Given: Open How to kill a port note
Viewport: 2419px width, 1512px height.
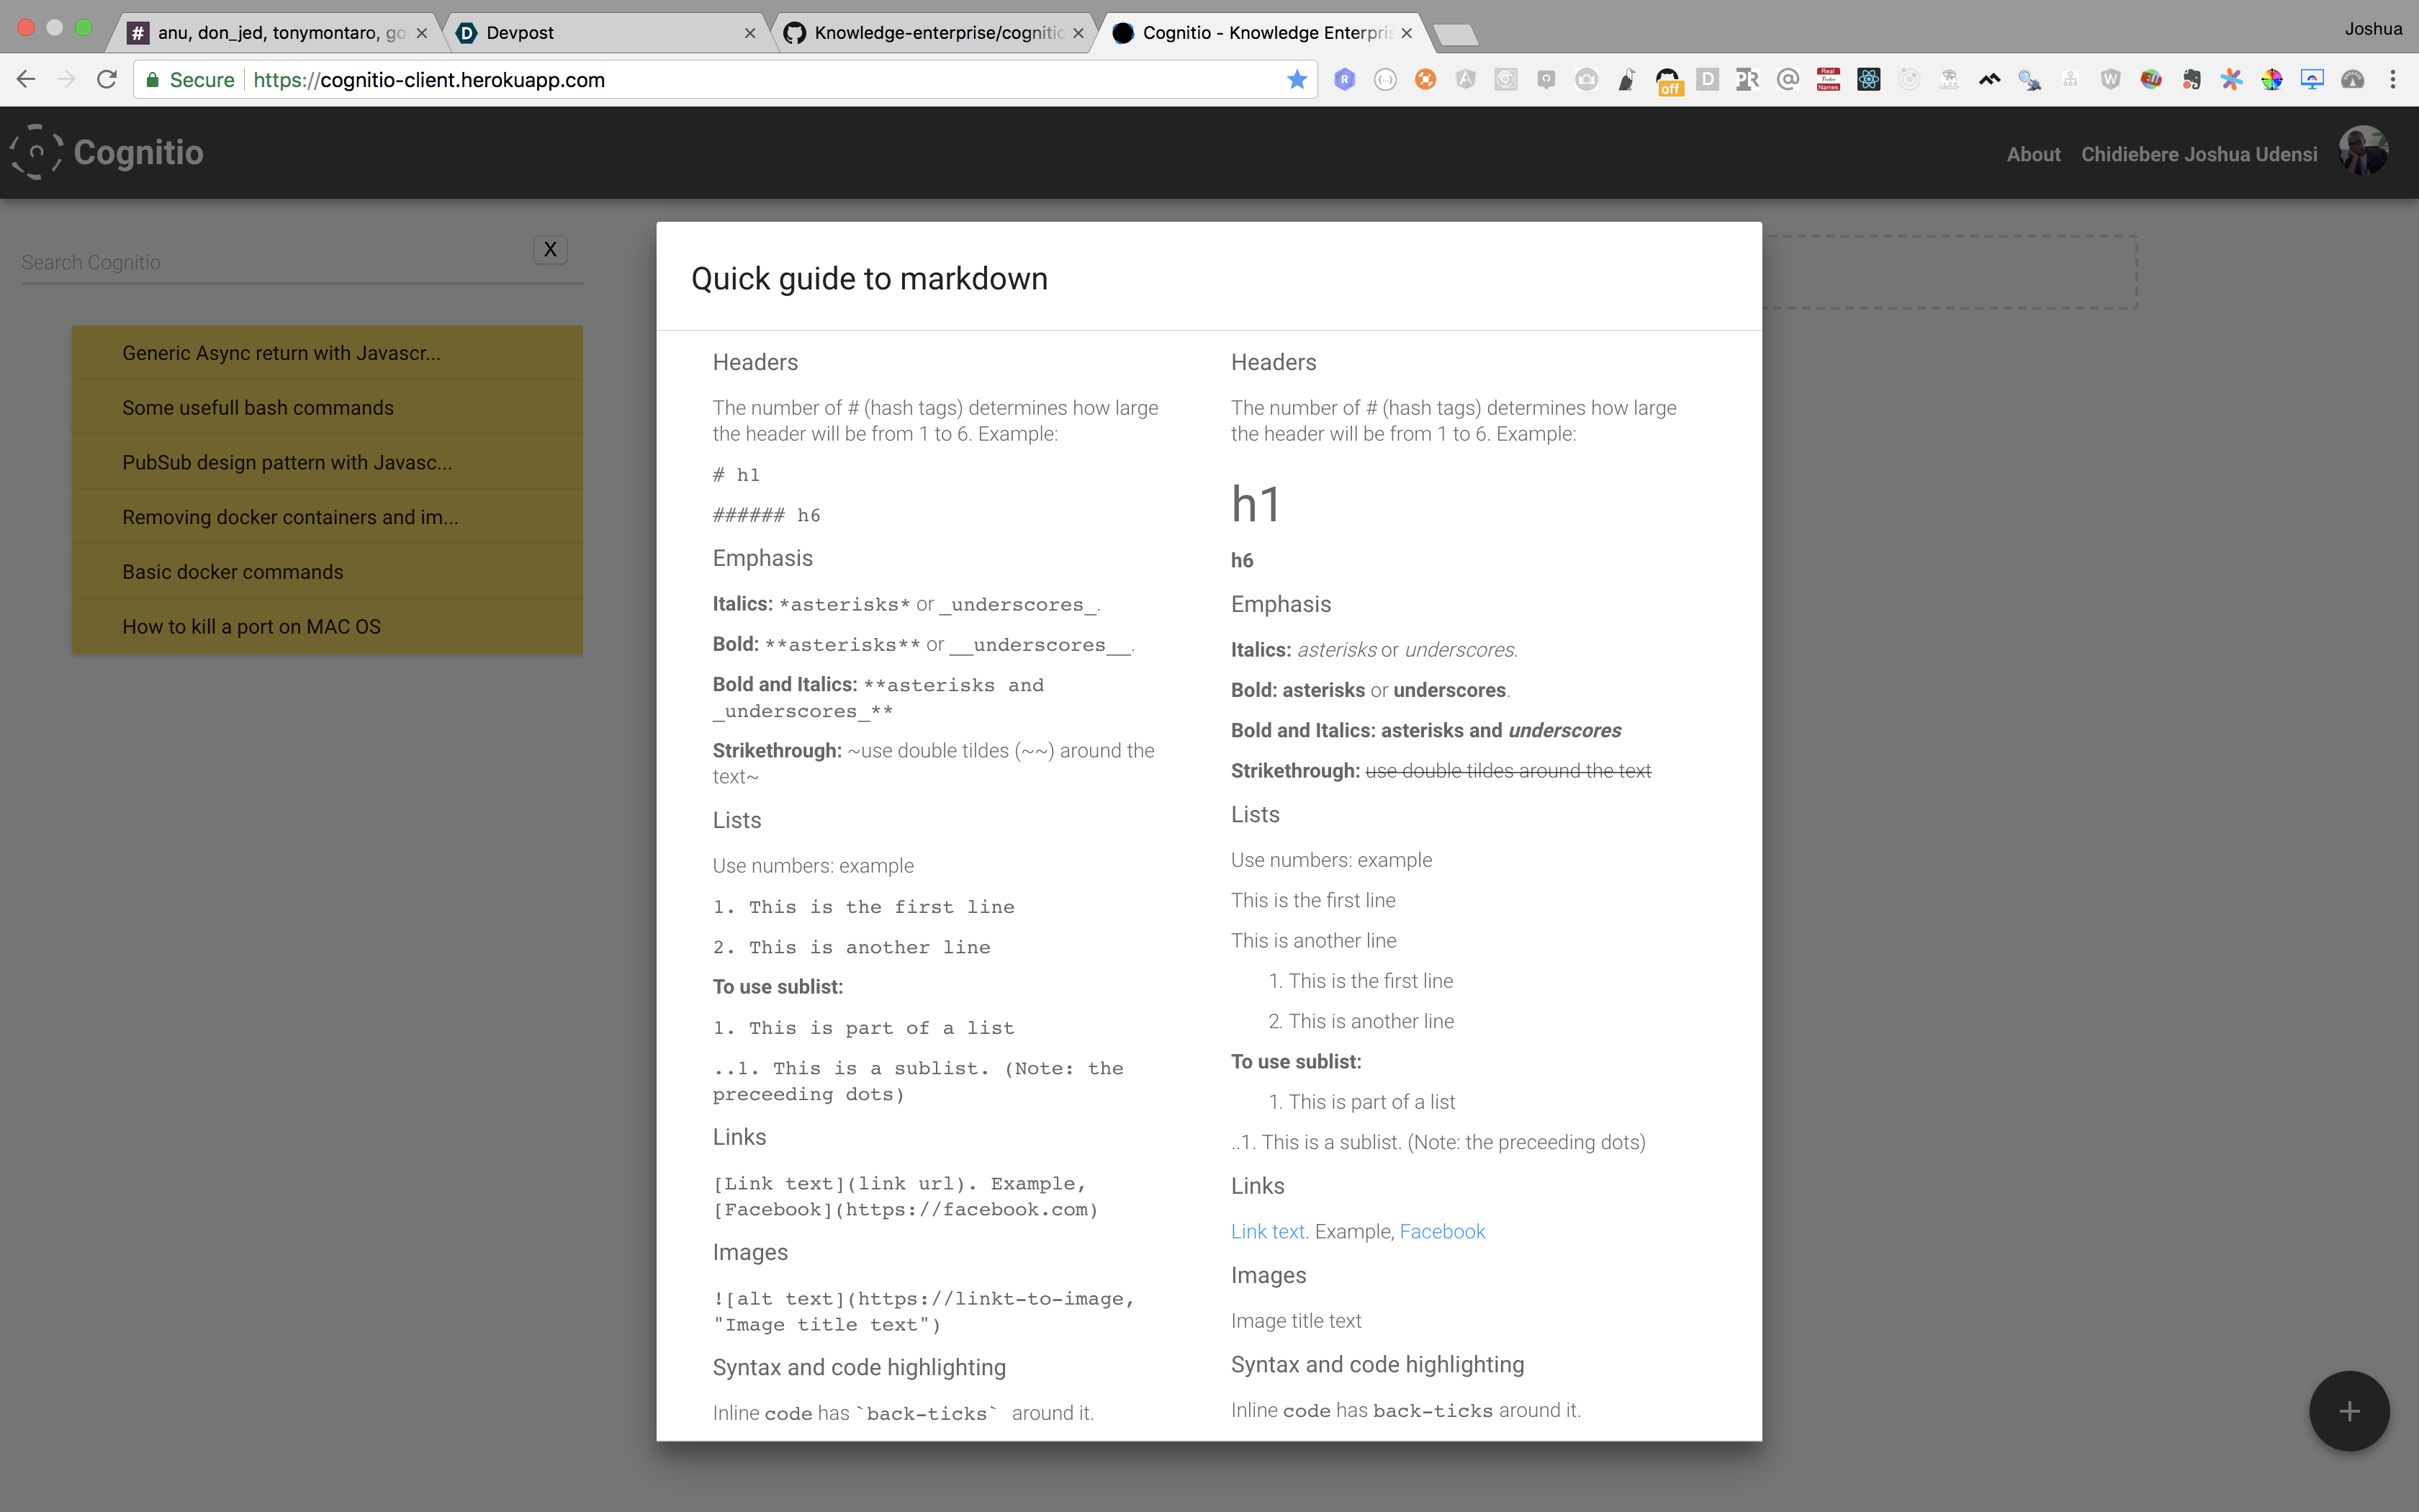Looking at the screenshot, I should tap(251, 627).
